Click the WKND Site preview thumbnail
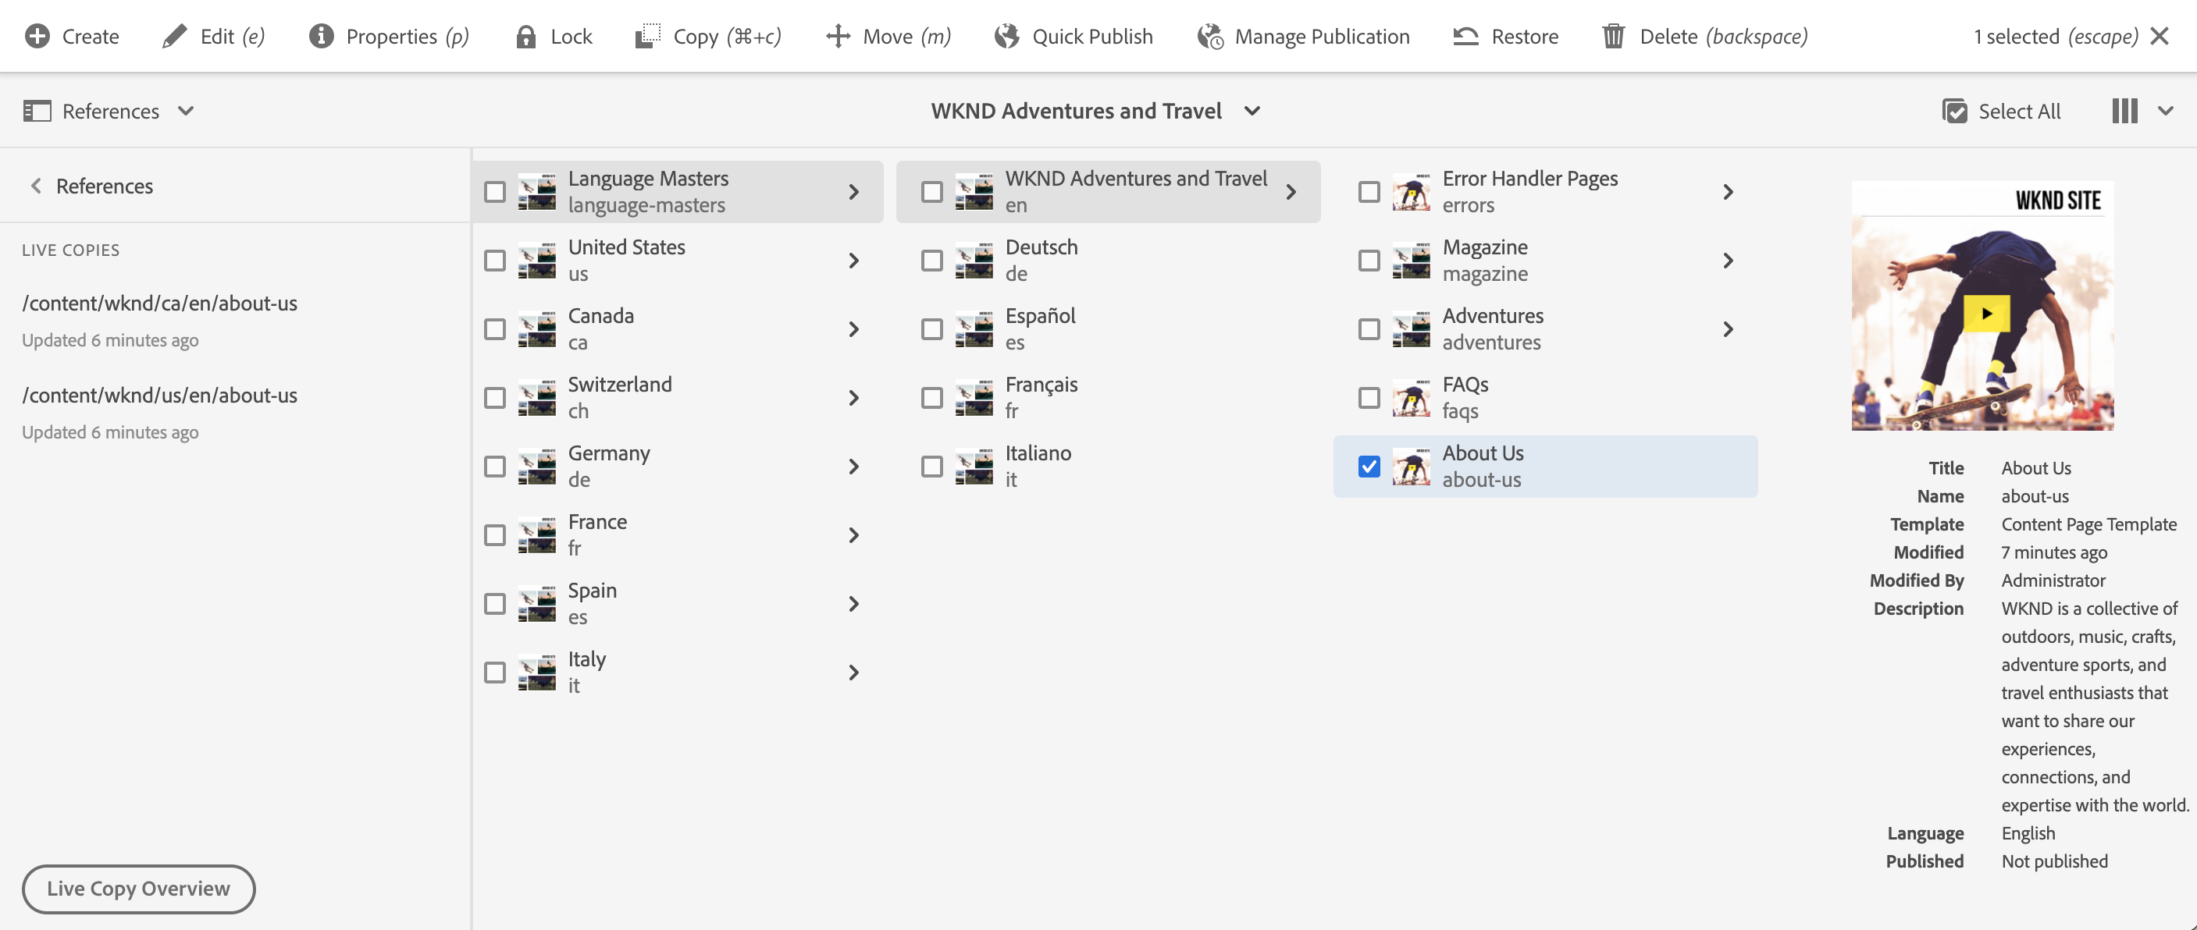The height and width of the screenshot is (930, 2197). 1982,306
